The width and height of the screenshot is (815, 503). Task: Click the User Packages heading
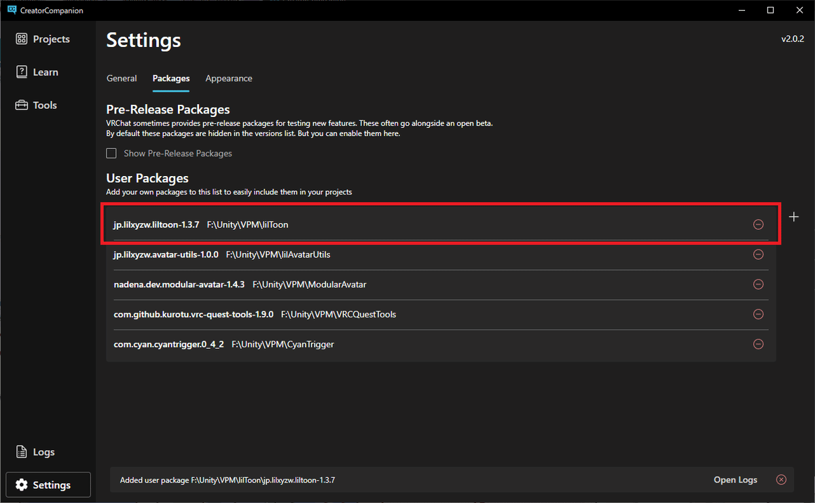click(147, 178)
